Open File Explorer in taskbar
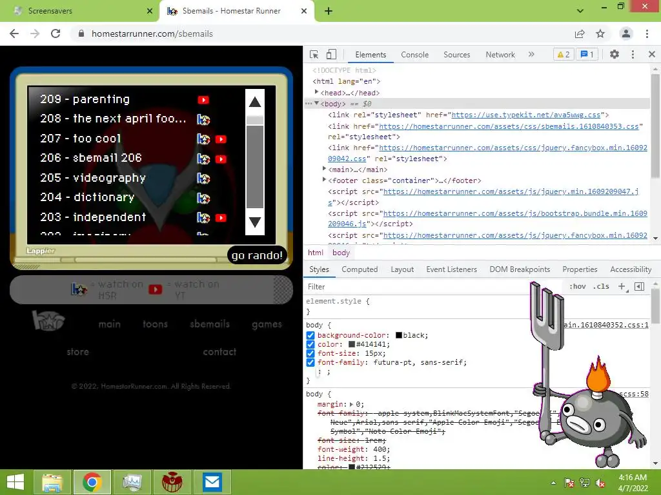This screenshot has width=661, height=495. tap(52, 482)
